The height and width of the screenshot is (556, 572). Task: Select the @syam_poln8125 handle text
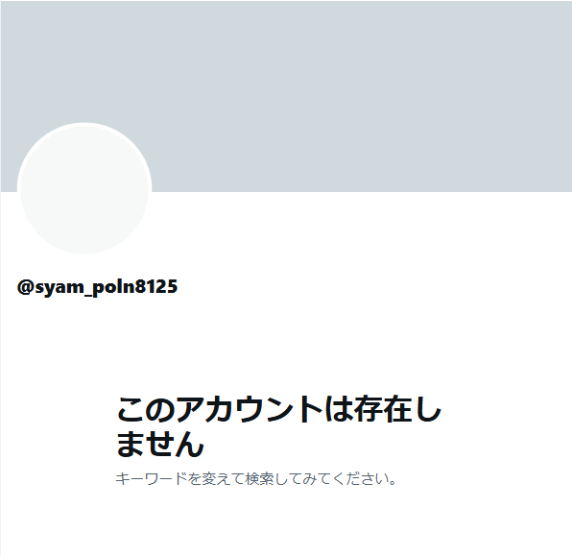tap(97, 287)
